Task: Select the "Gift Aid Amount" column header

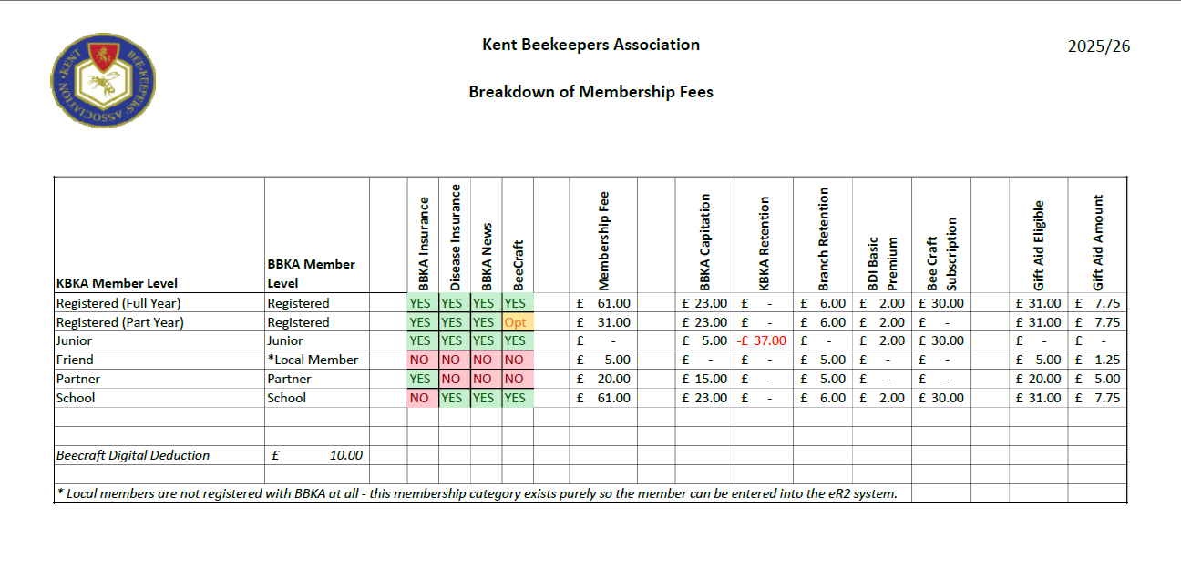Action: click(1097, 242)
